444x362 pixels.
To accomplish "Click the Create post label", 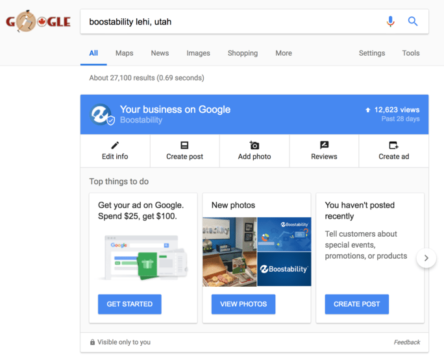I will pyautogui.click(x=184, y=156).
